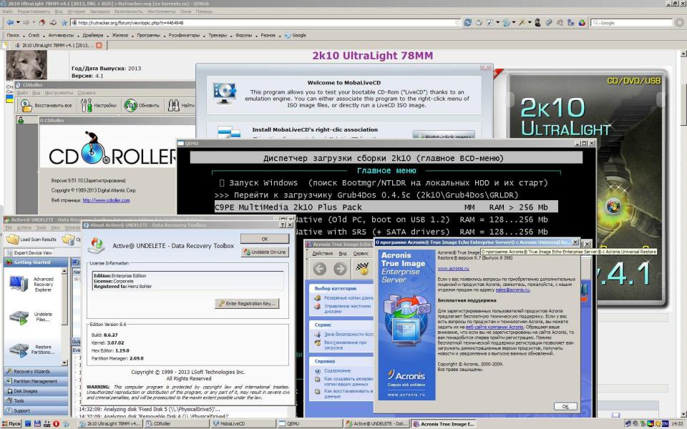Click the checkered flag icon in Acronis
The width and height of the screenshot is (687, 429).
pos(363,268)
